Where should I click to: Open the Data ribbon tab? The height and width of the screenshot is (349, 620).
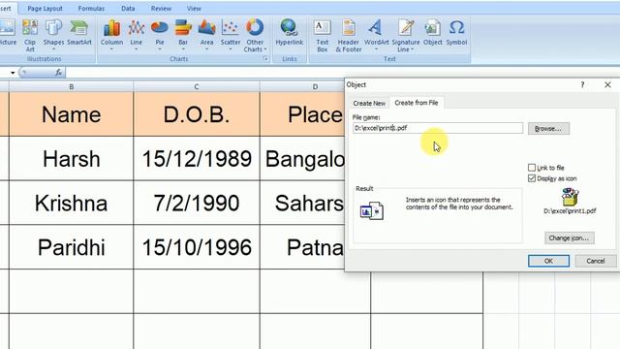(128, 9)
